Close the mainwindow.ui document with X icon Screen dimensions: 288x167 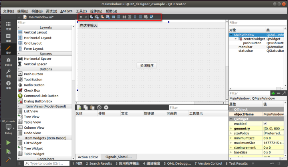point(85,17)
